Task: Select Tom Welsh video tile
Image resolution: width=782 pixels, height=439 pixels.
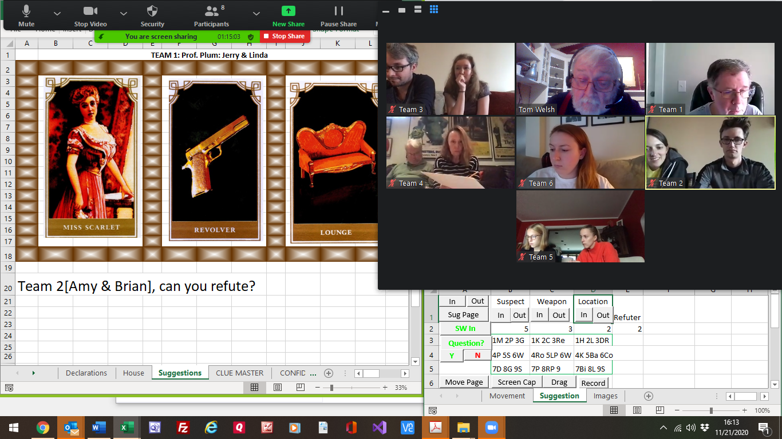Action: click(x=580, y=79)
